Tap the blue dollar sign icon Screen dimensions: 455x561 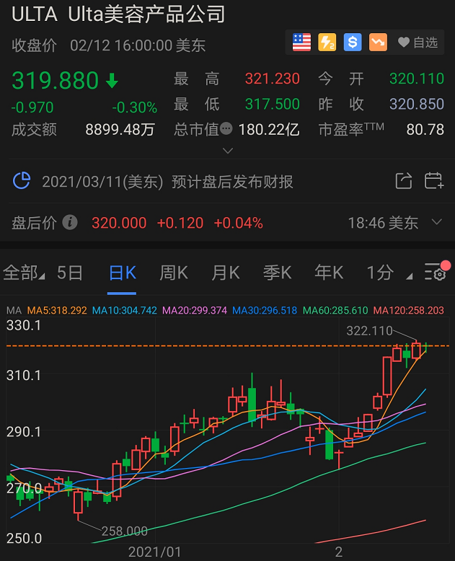click(x=352, y=43)
